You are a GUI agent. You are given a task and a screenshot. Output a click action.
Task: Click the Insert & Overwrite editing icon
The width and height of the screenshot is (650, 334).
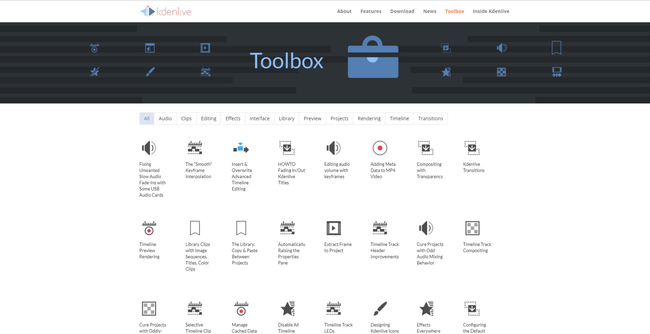[x=241, y=148]
